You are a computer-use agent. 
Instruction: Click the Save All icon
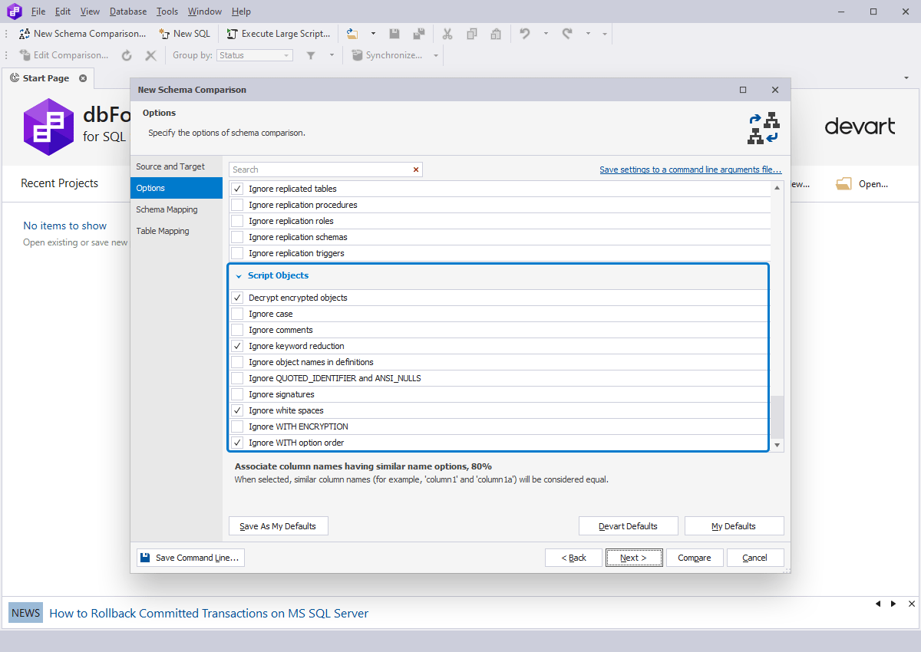[419, 34]
